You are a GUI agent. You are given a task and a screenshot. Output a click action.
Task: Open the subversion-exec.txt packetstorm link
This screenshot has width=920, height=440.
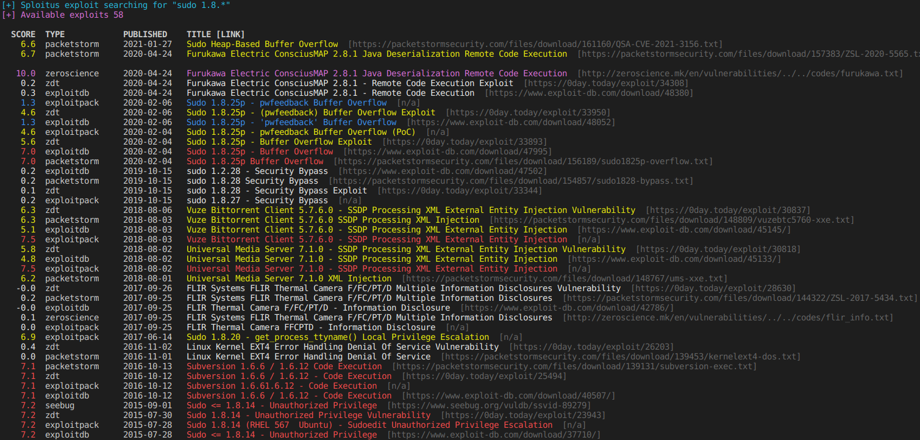(x=574, y=366)
